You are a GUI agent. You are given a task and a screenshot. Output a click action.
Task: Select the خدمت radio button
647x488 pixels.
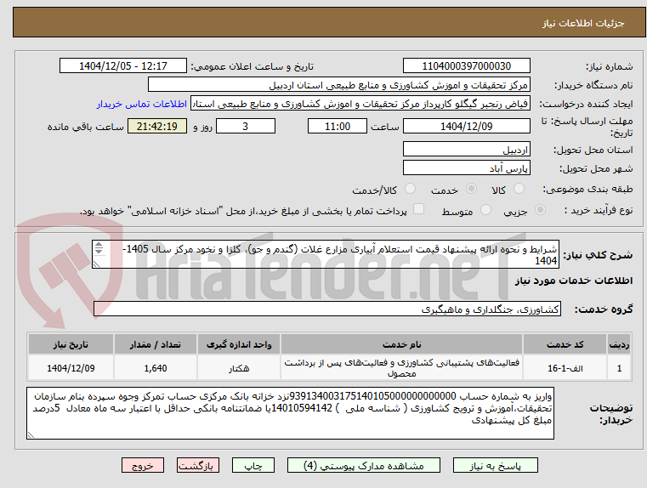coord(471,189)
